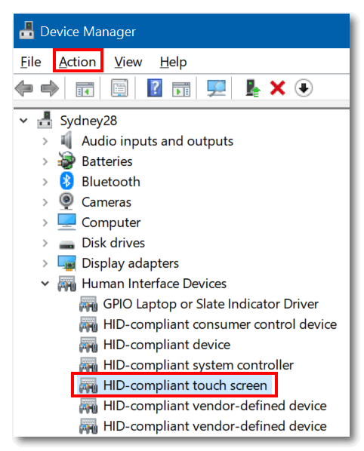Collapse the Sydney28 root node
Screen dimensions: 364x451
[x=23, y=121]
